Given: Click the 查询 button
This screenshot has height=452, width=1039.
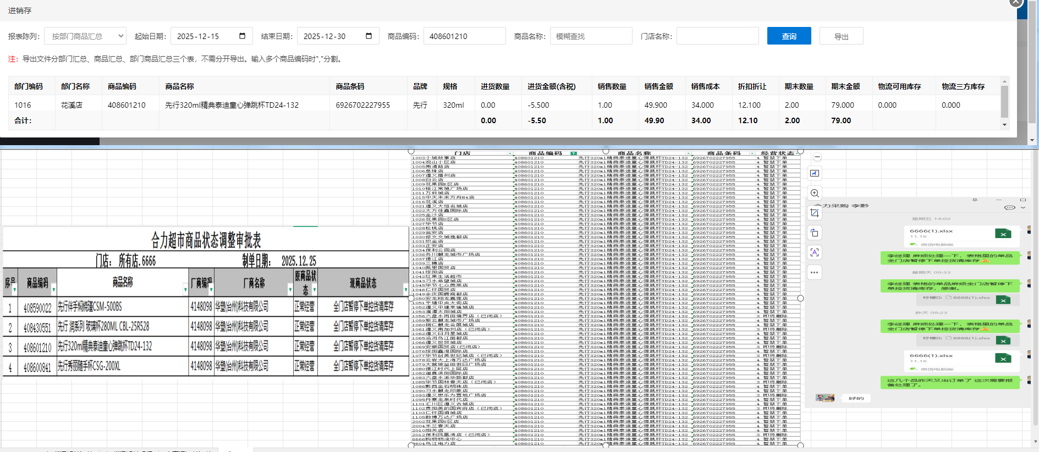Looking at the screenshot, I should click(x=789, y=36).
